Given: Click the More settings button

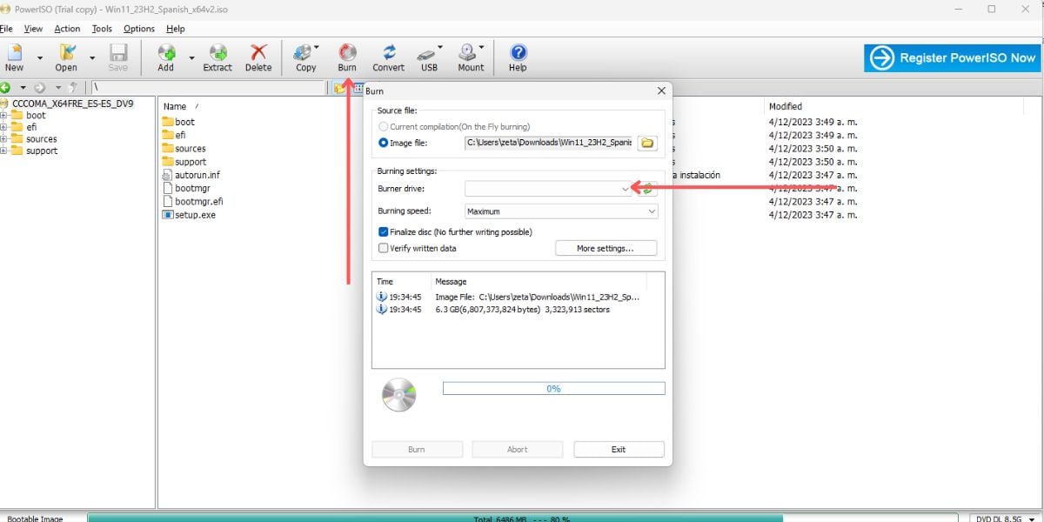Looking at the screenshot, I should tap(605, 249).
